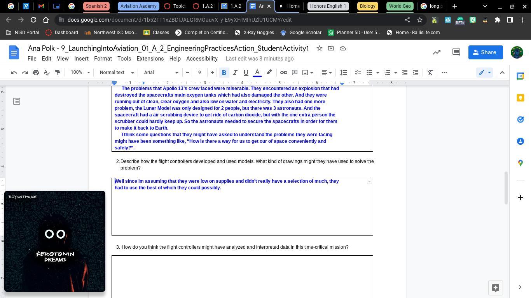Open line and paragraph spacing

click(343, 73)
